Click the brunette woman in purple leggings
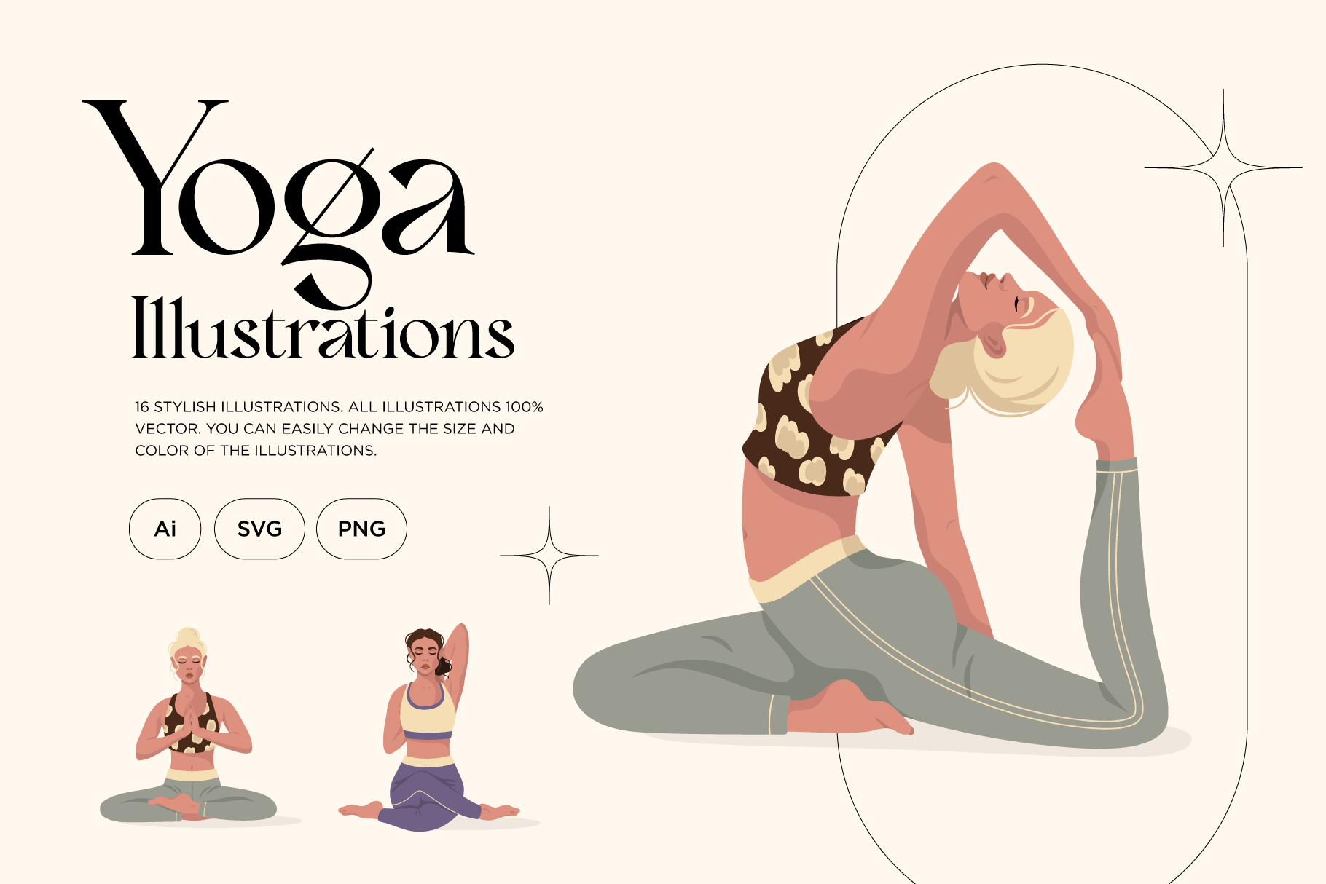 (430, 727)
